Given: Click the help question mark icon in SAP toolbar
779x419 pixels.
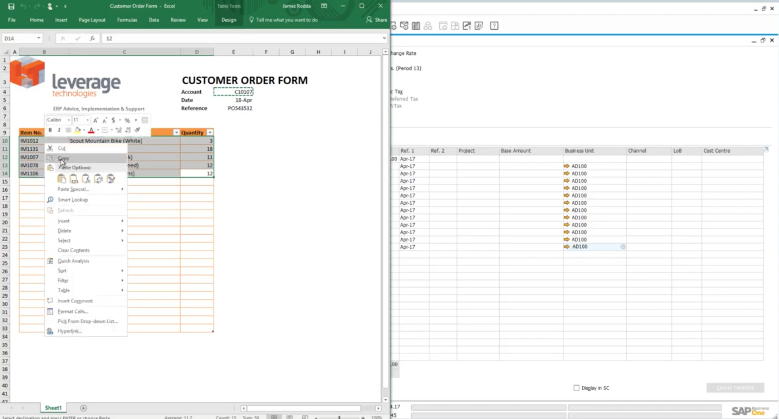Looking at the screenshot, I should tap(494, 26).
